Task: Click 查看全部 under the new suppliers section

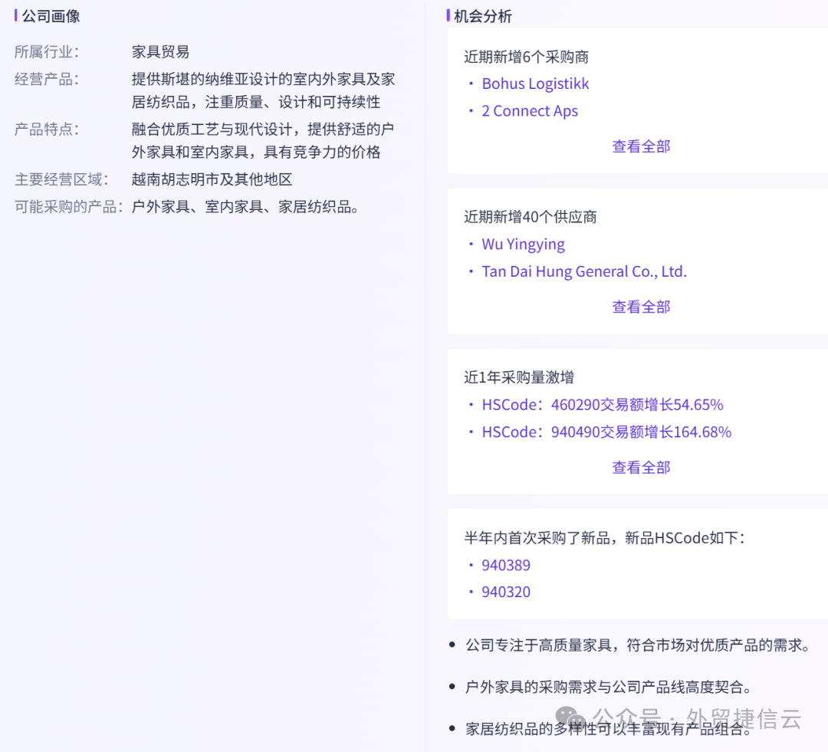Action: [641, 306]
